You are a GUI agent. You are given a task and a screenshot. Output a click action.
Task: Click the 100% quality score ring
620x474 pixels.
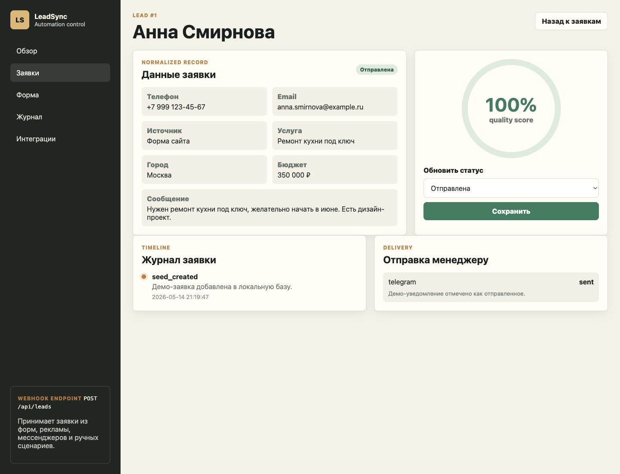pos(511,109)
